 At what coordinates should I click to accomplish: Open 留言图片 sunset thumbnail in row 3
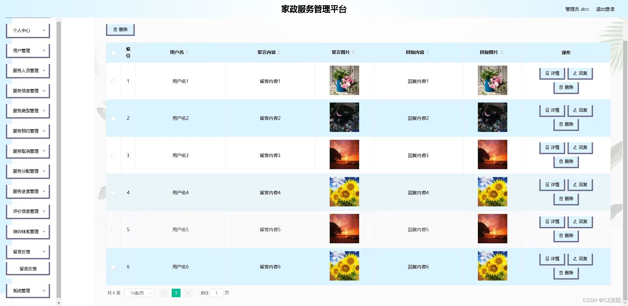pyautogui.click(x=344, y=154)
